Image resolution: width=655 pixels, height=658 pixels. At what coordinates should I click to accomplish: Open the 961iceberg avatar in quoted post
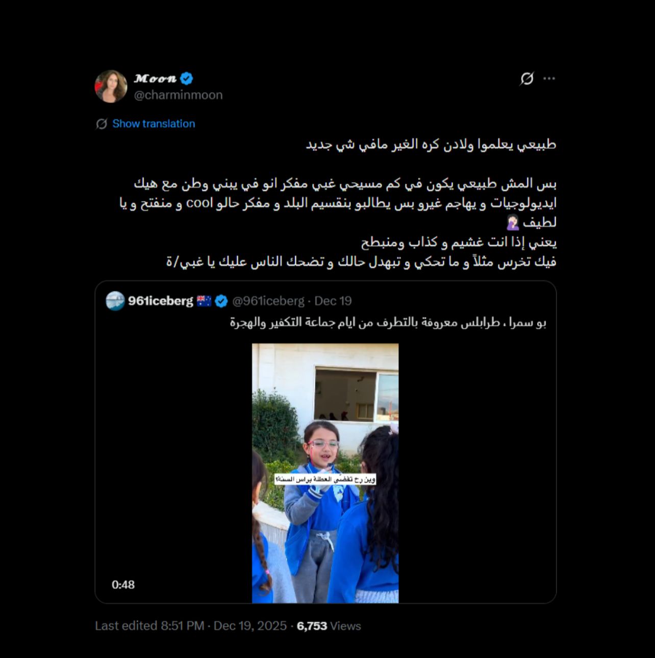(115, 301)
